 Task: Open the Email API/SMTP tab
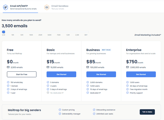pos(20,7)
